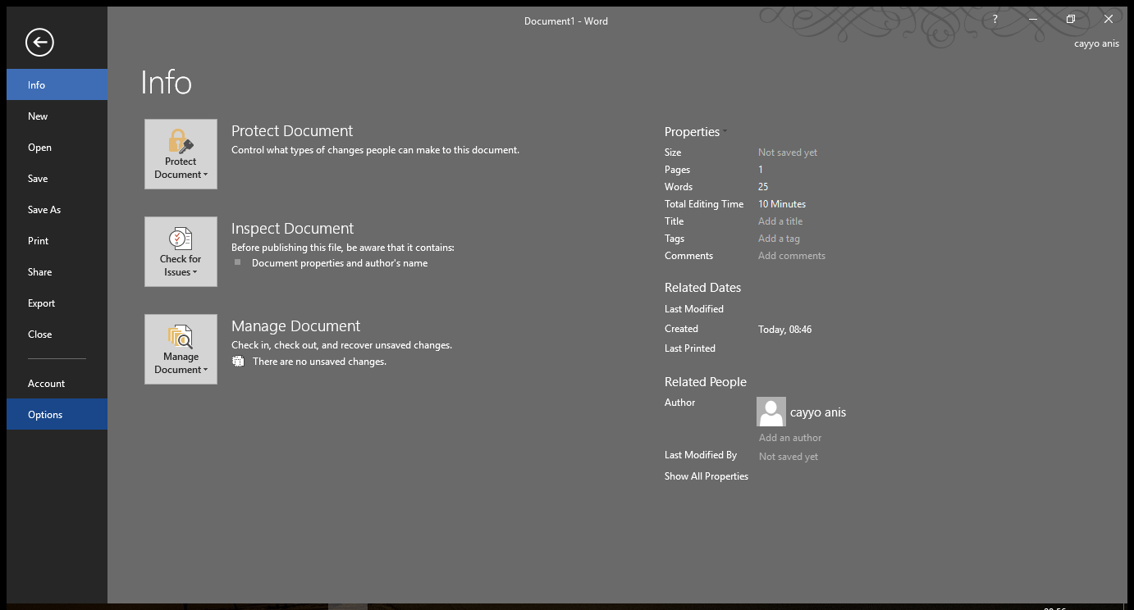Open the Print page

coord(57,241)
